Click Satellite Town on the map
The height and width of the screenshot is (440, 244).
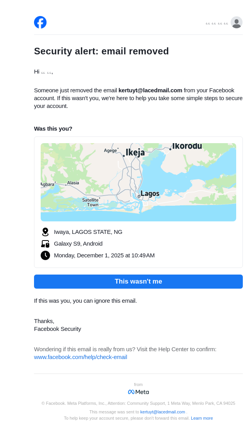[90, 202]
